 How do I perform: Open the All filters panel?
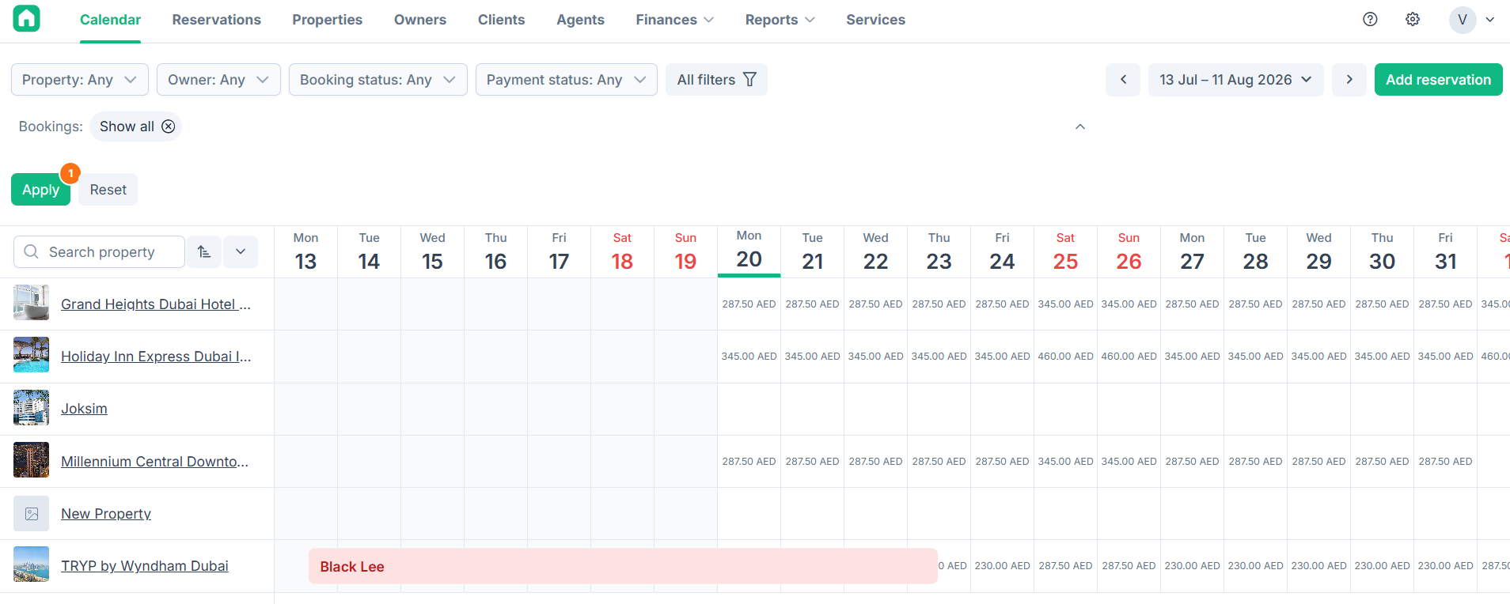717,80
